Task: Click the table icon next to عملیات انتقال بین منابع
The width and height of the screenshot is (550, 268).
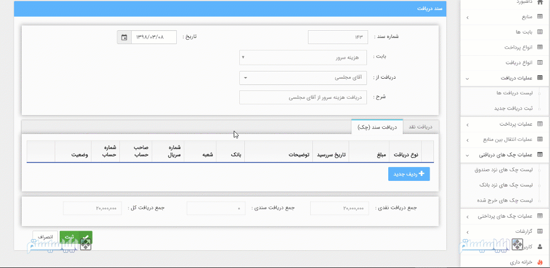Action: point(540,140)
